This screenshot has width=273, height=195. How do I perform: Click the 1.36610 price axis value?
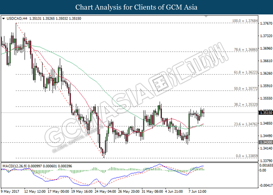[x=266, y=61]
